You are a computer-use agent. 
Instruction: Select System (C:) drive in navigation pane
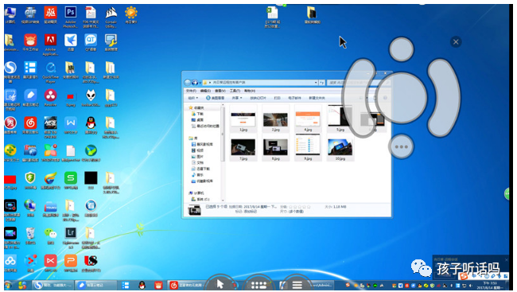[200, 199]
